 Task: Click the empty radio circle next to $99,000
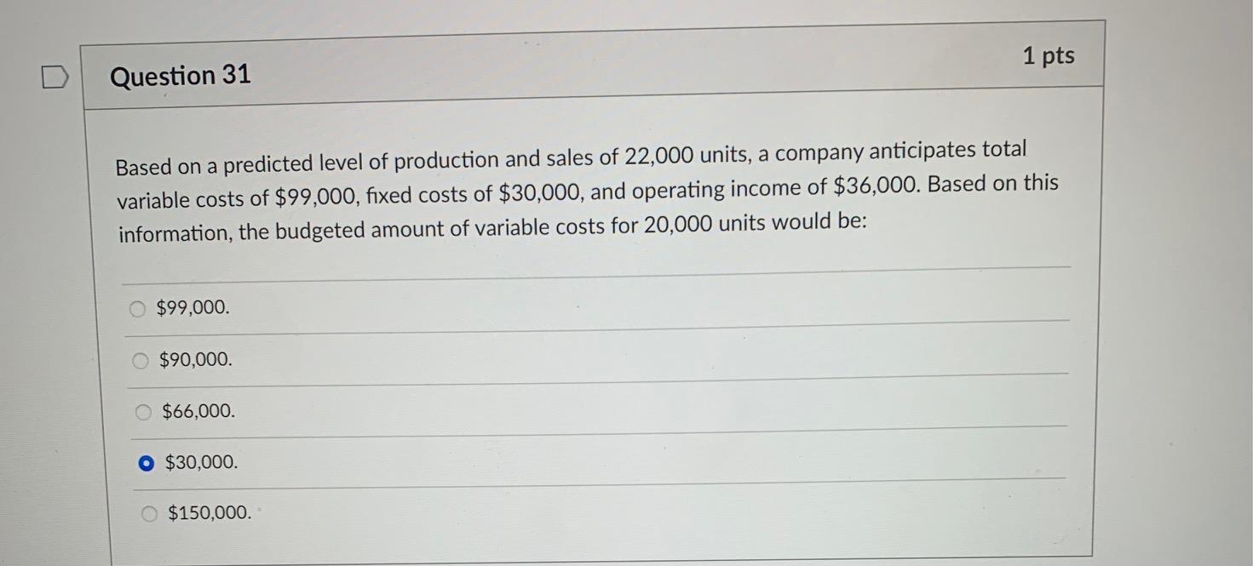(x=138, y=308)
